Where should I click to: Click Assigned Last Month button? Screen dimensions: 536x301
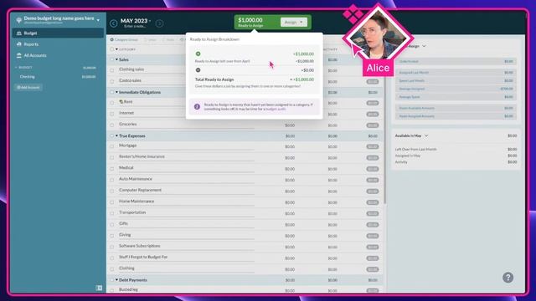(456, 73)
